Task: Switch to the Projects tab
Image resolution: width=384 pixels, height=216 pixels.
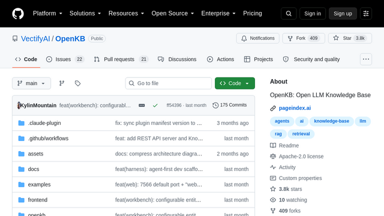Action: coord(259,59)
